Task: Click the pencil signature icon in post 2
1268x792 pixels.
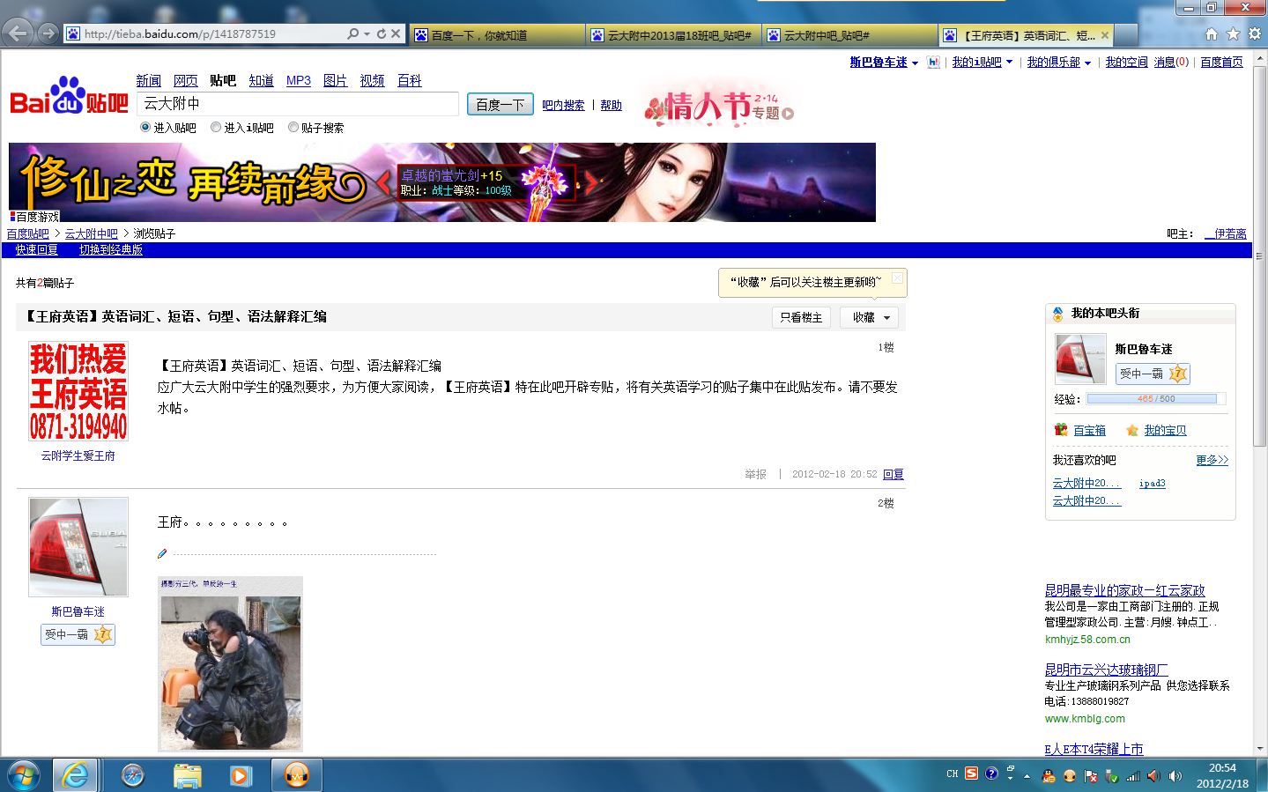Action: (x=162, y=554)
